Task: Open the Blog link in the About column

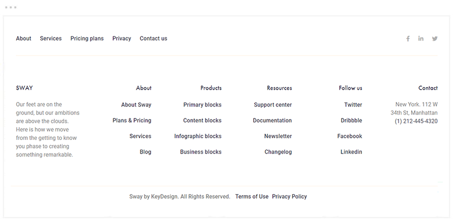Action: click(x=146, y=152)
